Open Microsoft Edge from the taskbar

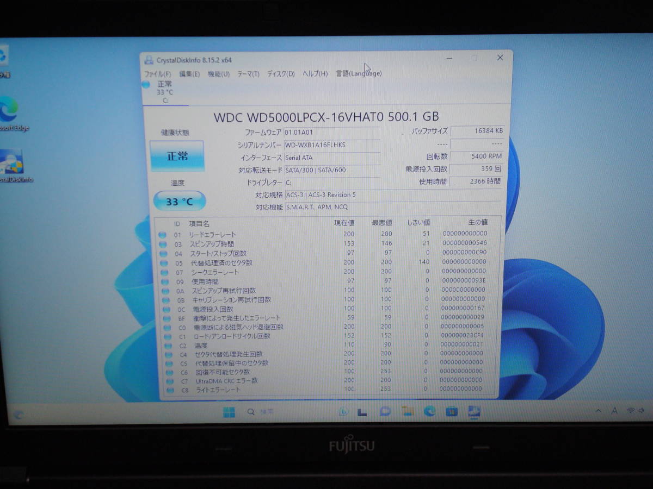[x=430, y=412]
